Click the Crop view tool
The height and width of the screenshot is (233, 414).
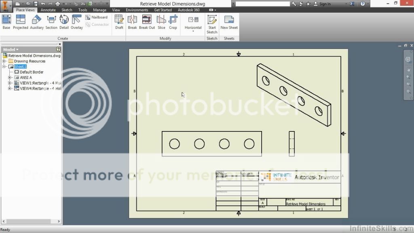click(173, 22)
